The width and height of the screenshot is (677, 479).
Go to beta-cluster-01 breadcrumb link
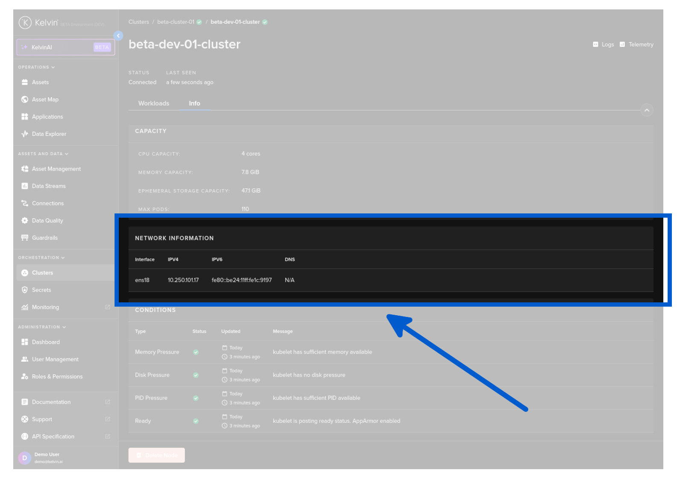(176, 22)
